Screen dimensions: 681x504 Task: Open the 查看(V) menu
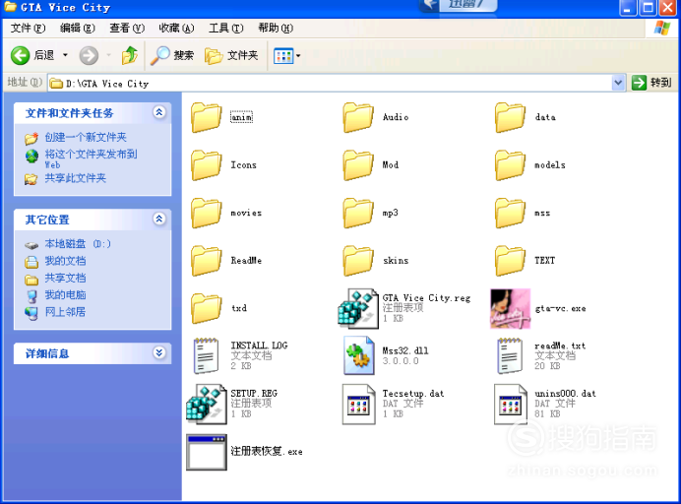pyautogui.click(x=127, y=29)
